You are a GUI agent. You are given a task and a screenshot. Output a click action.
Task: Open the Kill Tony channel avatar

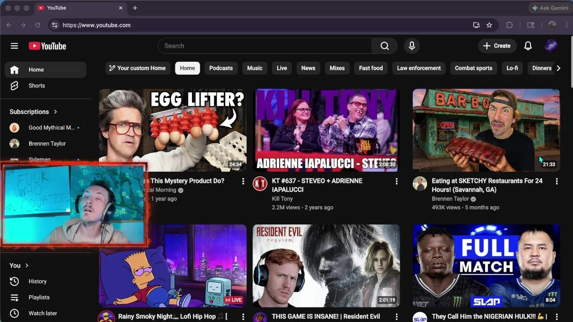pyautogui.click(x=260, y=184)
